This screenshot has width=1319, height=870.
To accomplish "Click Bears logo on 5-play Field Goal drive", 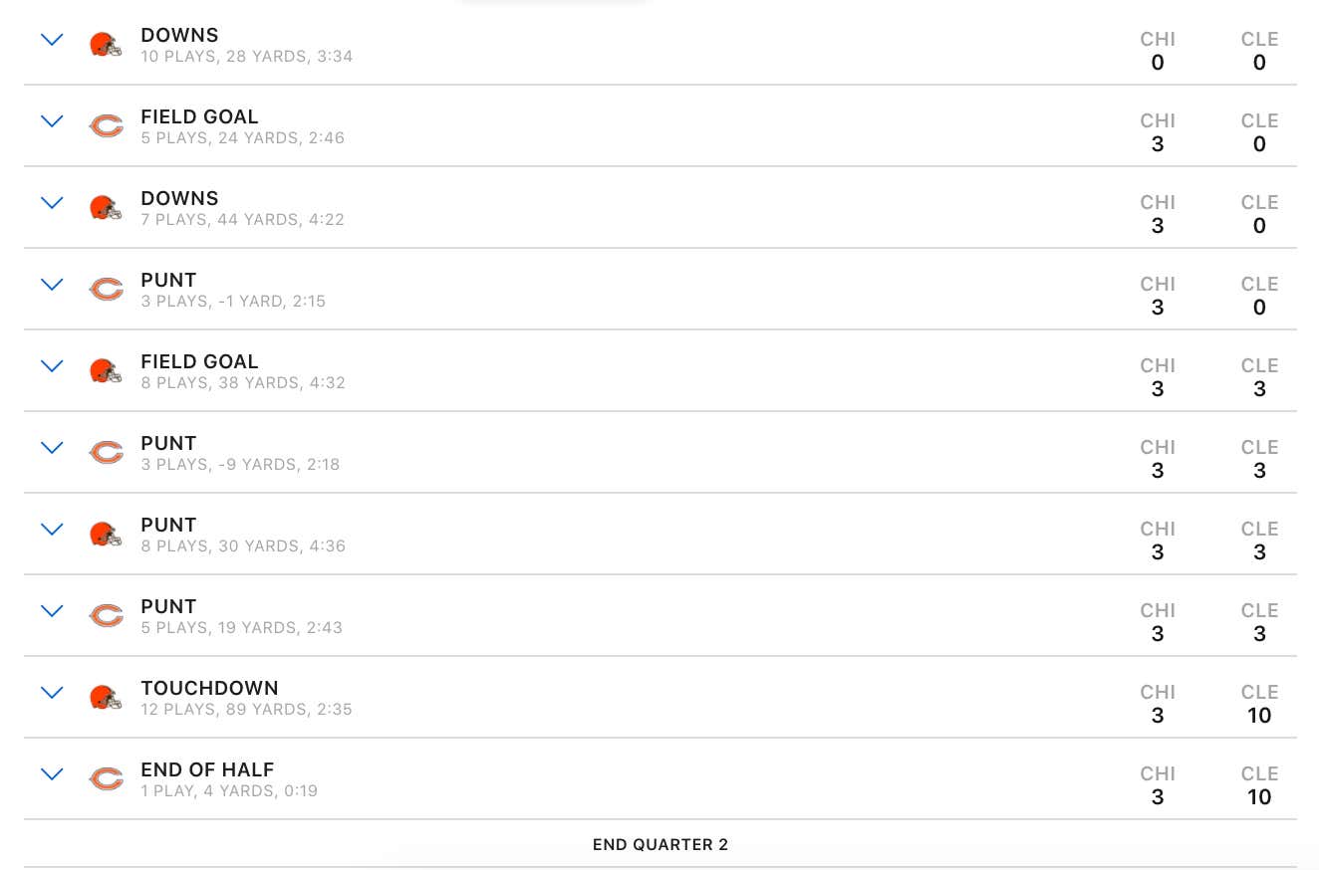I will (106, 126).
